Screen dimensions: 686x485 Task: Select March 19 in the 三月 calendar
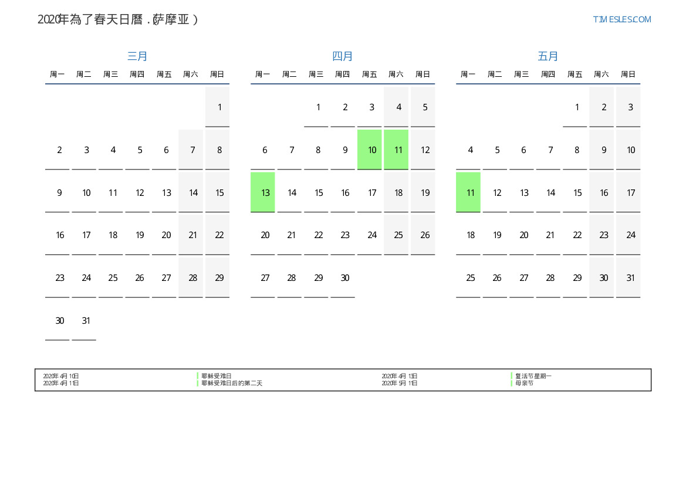click(x=137, y=235)
